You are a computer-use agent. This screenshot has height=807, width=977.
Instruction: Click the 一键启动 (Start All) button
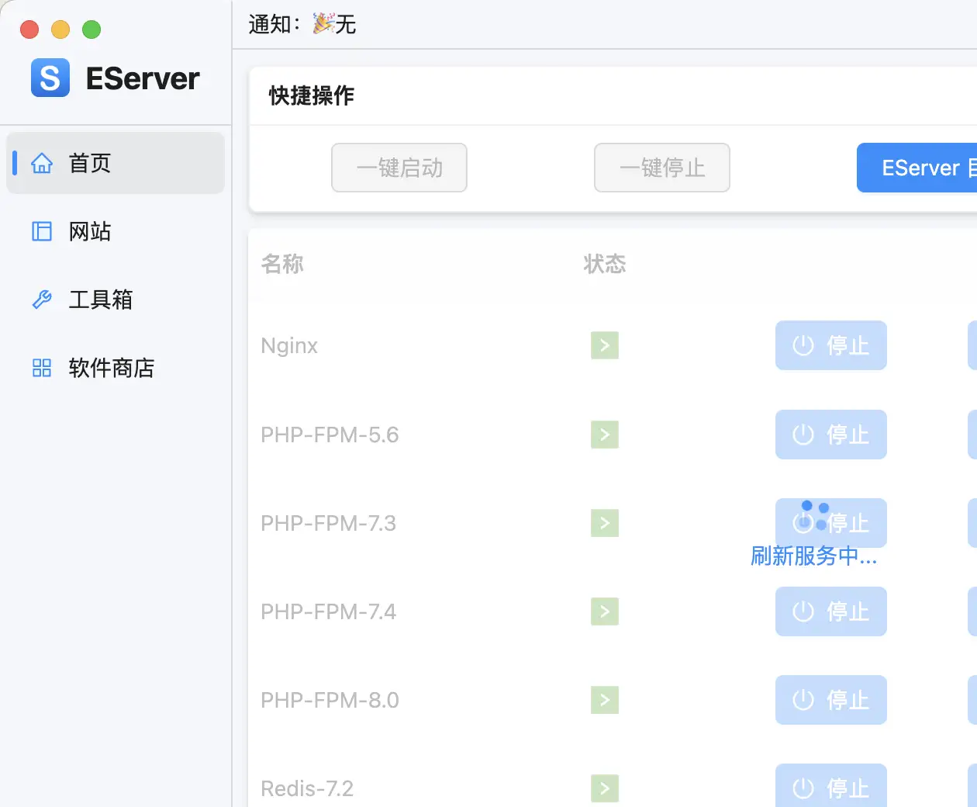pyautogui.click(x=399, y=168)
